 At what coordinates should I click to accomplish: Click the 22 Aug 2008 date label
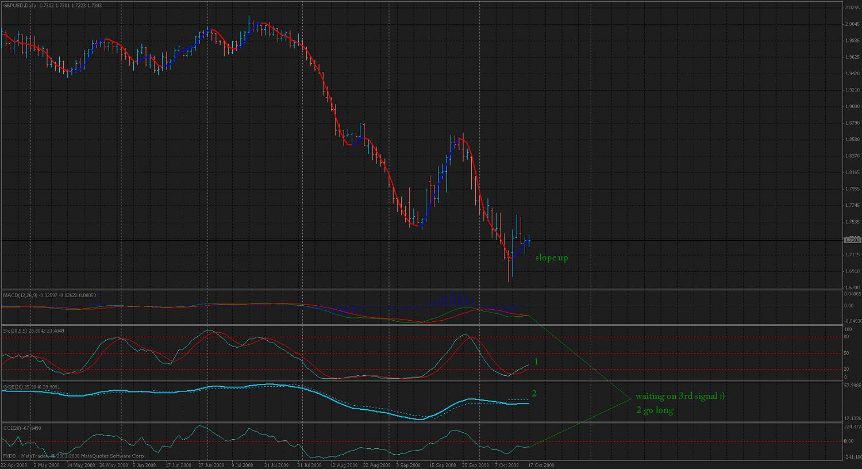click(x=378, y=465)
